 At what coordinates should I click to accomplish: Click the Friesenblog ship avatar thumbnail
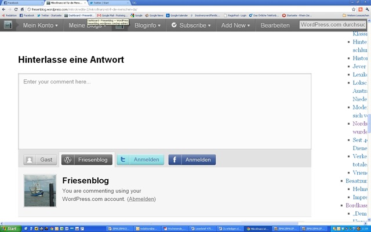(x=40, y=191)
